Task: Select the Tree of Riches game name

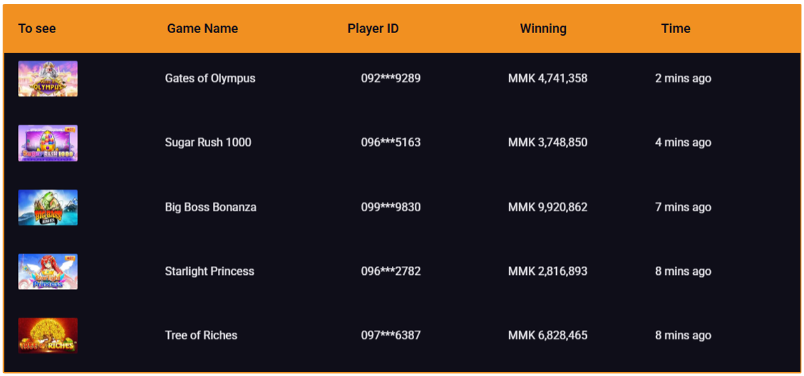Action: click(201, 335)
